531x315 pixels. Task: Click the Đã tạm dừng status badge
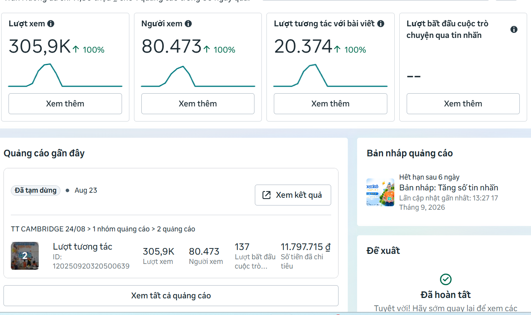(36, 190)
